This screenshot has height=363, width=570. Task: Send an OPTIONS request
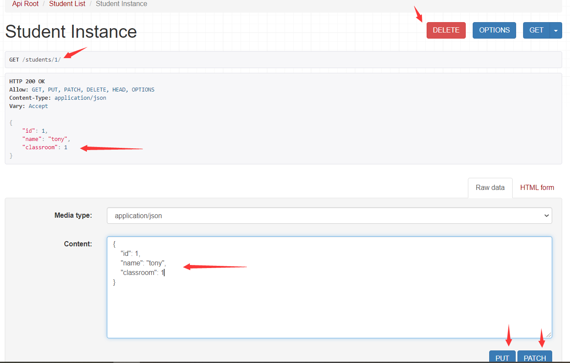click(x=494, y=30)
